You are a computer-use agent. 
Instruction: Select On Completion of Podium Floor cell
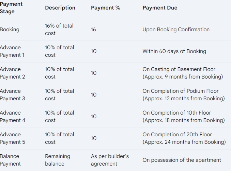[x=184, y=95]
